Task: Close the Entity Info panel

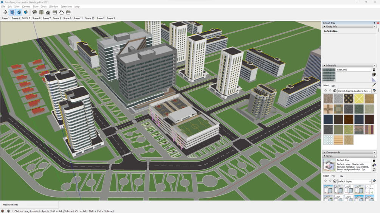Action: 375,26
